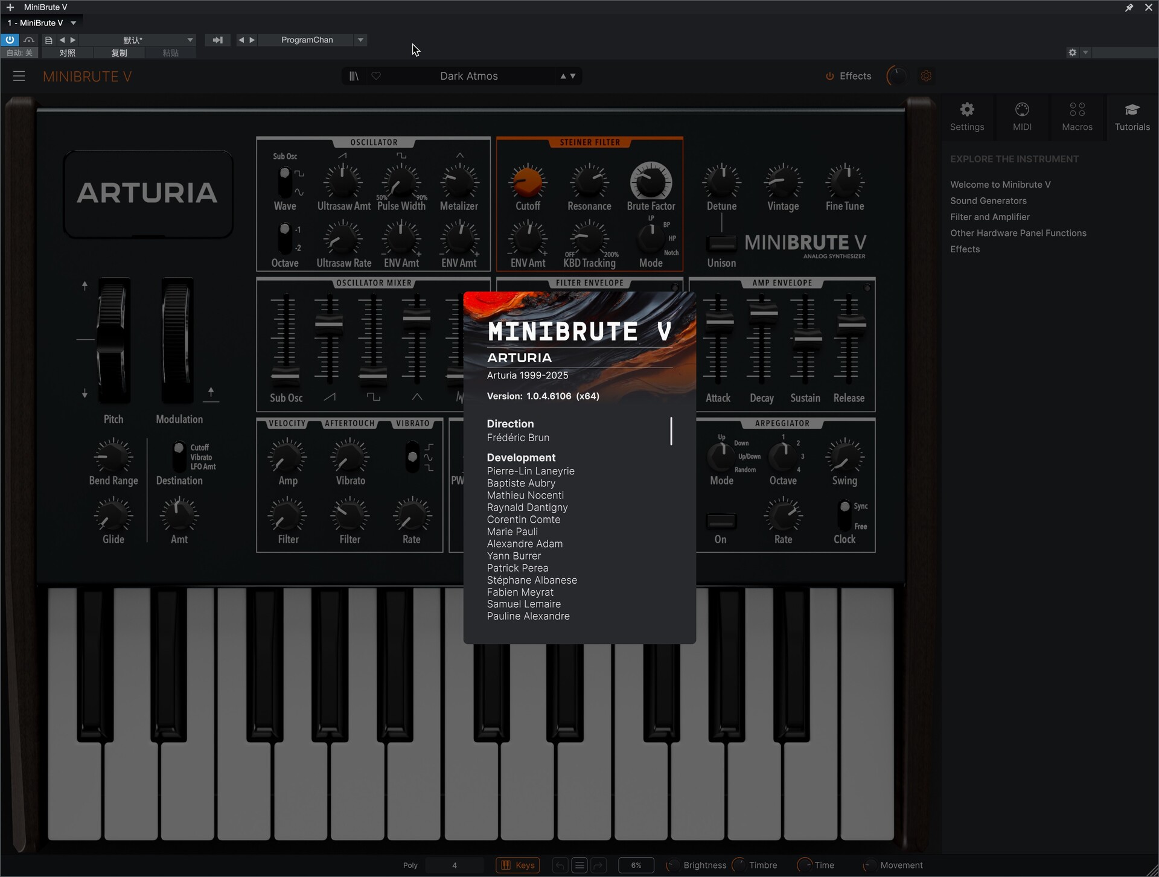The image size is (1159, 877).
Task: Turn the Steiner Filter Mode selector
Action: tap(651, 238)
